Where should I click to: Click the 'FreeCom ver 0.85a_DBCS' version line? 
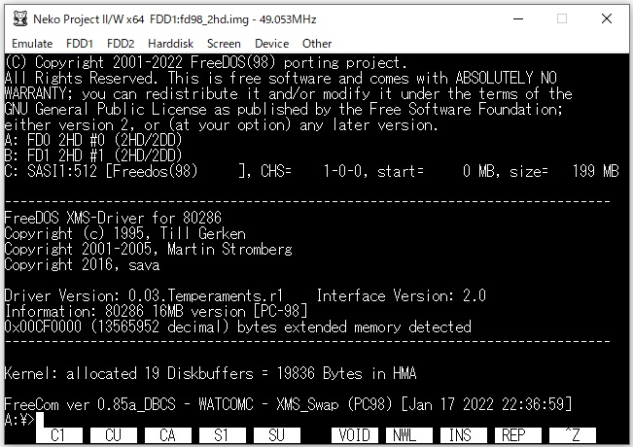click(x=288, y=404)
